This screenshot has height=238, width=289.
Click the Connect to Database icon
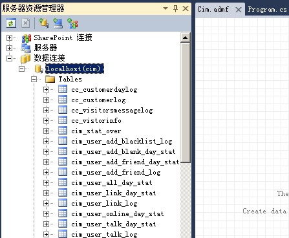pos(44,23)
